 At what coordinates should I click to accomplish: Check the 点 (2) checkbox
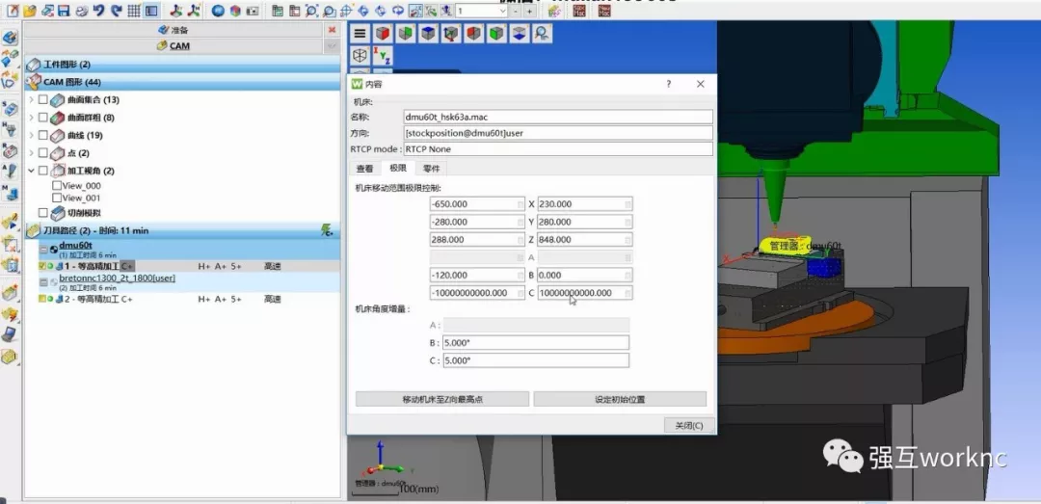click(x=43, y=153)
